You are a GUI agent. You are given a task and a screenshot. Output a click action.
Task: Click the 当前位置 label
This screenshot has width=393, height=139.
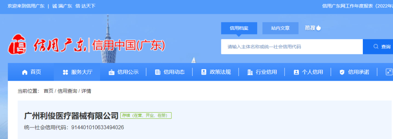pos(28,91)
